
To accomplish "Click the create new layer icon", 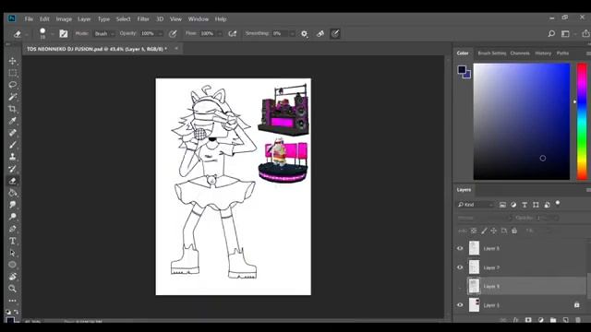I will 565,320.
